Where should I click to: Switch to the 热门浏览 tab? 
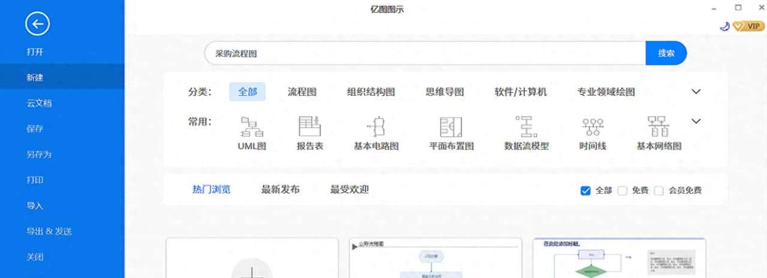(212, 190)
